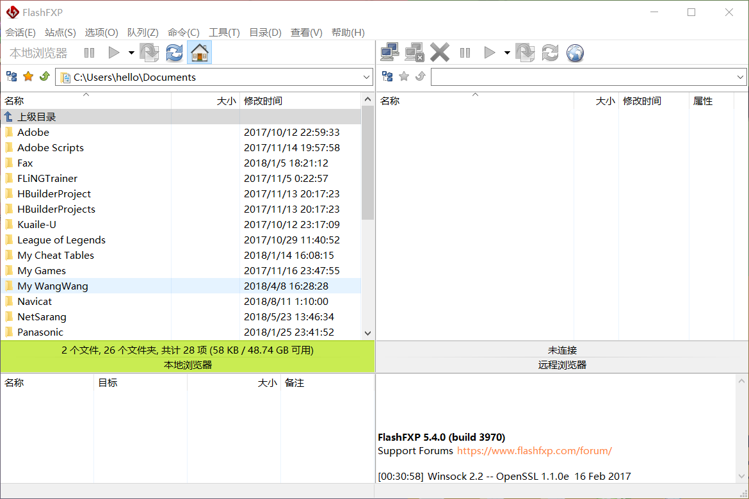Select the My Cheat Tables folder
The width and height of the screenshot is (749, 499).
181,255
